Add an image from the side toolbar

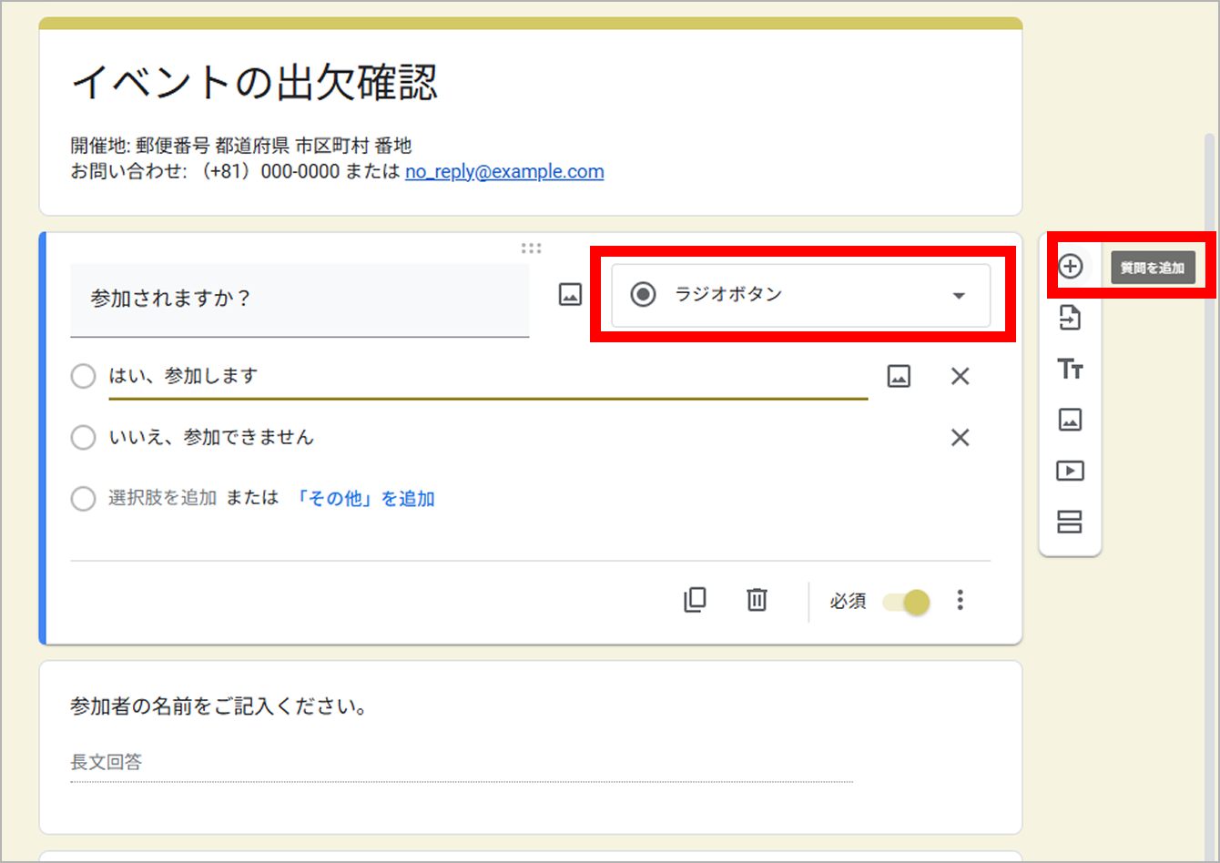(1070, 420)
